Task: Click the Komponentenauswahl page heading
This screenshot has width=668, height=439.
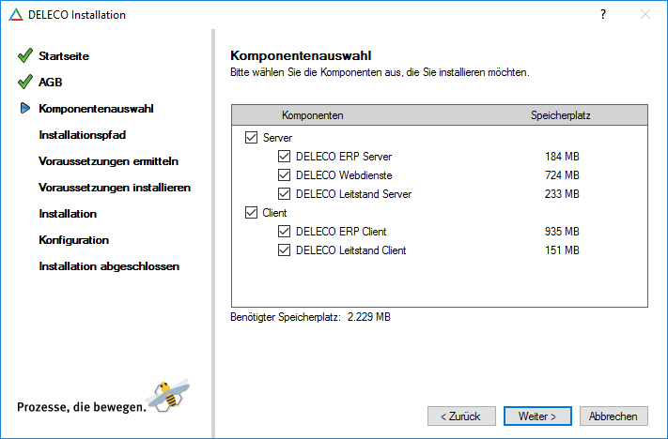Action: (301, 55)
